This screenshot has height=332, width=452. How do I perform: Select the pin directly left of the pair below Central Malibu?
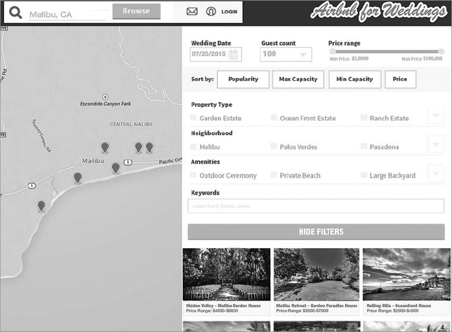[105, 147]
